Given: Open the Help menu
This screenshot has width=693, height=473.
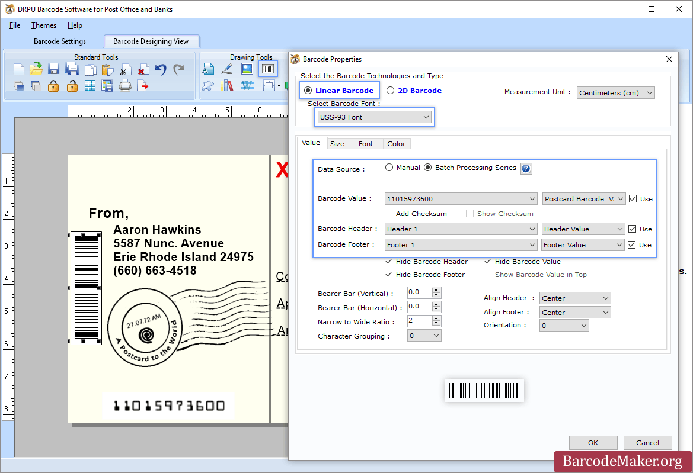Looking at the screenshot, I should click(x=75, y=25).
